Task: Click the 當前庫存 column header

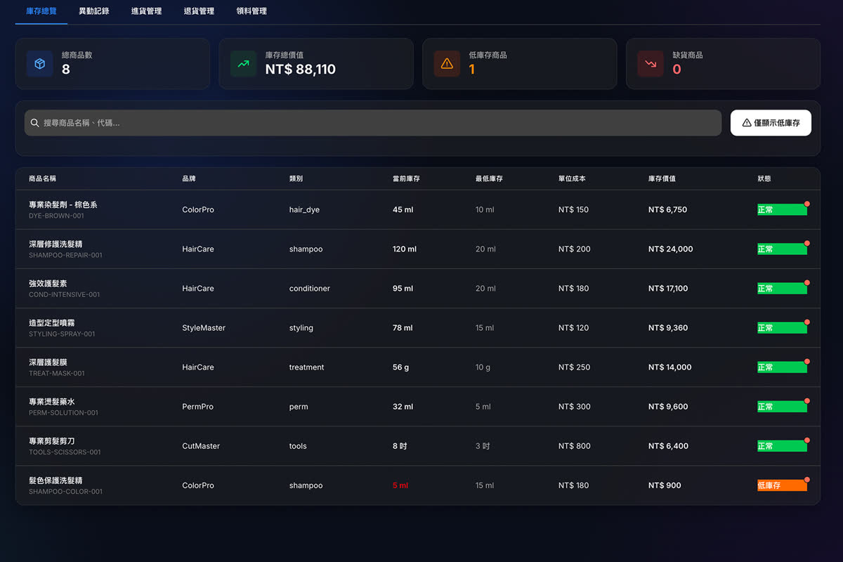Action: tap(406, 179)
